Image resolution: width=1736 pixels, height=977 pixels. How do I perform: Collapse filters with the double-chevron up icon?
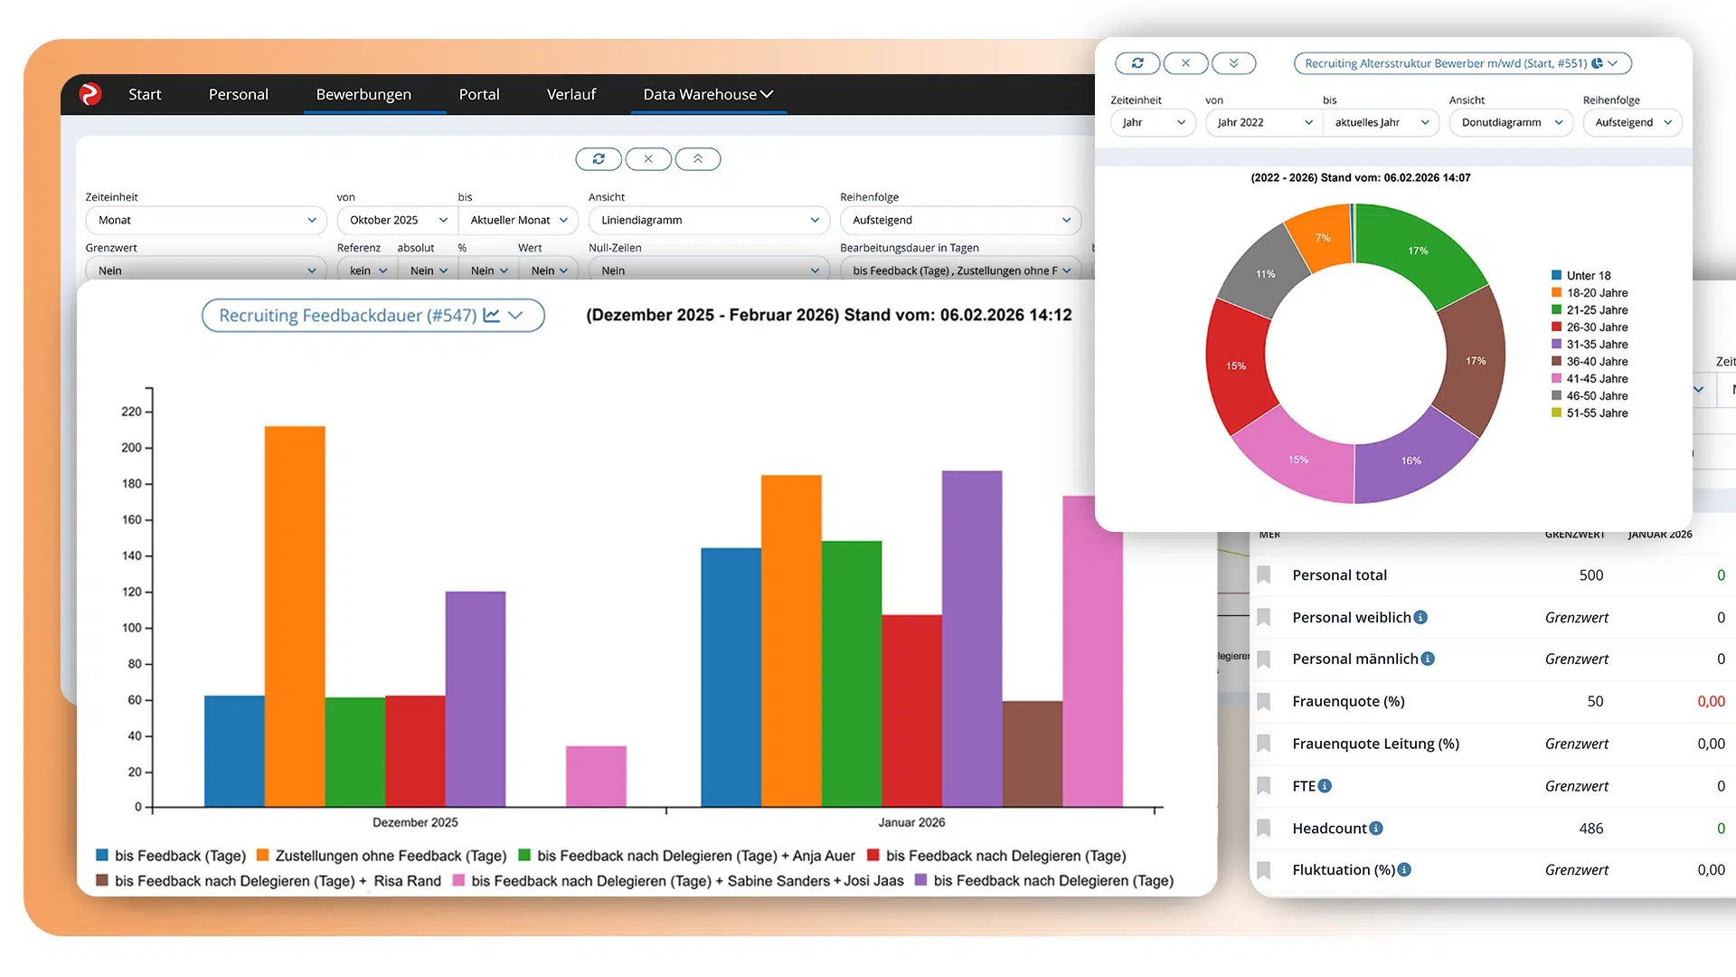tap(698, 159)
